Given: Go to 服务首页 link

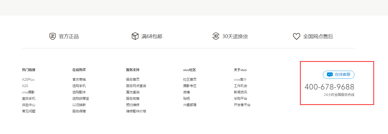Looking at the screenshot, I should tap(133, 80).
